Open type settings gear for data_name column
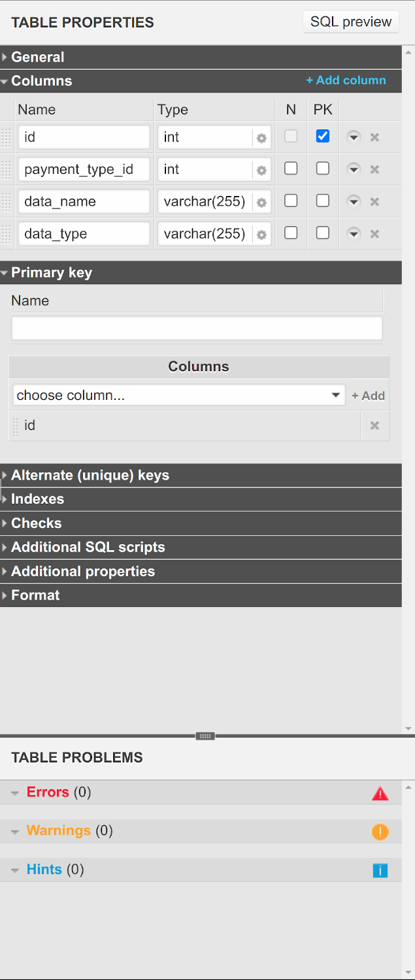This screenshot has height=980, width=415. tap(261, 203)
